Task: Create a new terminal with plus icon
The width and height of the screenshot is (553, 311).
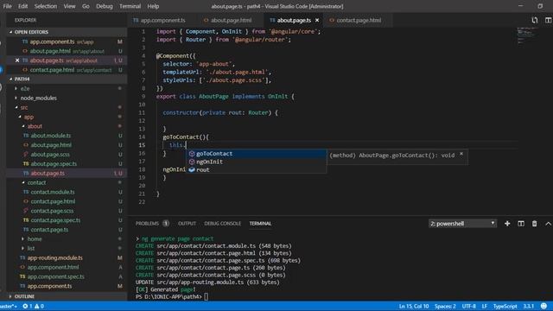Action: click(x=507, y=224)
